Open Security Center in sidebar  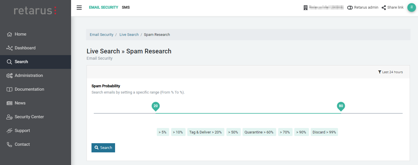pyautogui.click(x=29, y=117)
